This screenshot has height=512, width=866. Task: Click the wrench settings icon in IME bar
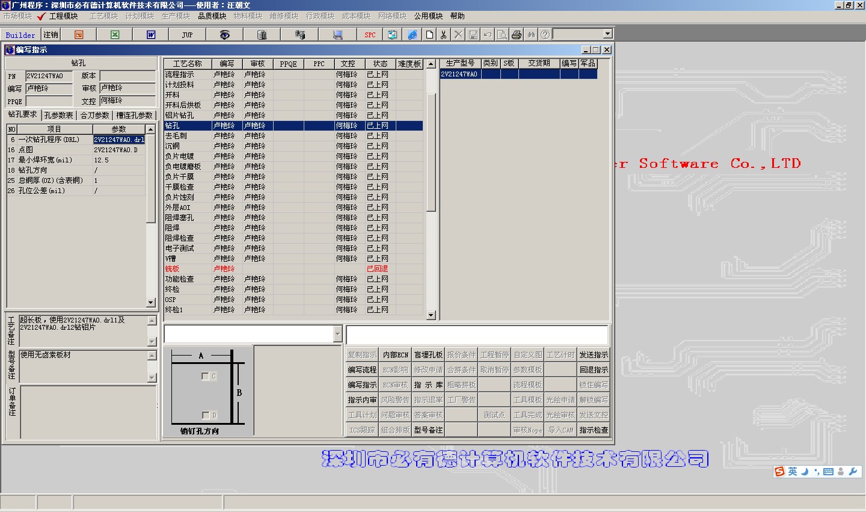(853, 472)
